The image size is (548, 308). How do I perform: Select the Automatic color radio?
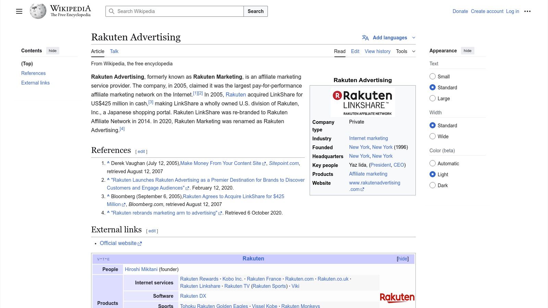433,164
